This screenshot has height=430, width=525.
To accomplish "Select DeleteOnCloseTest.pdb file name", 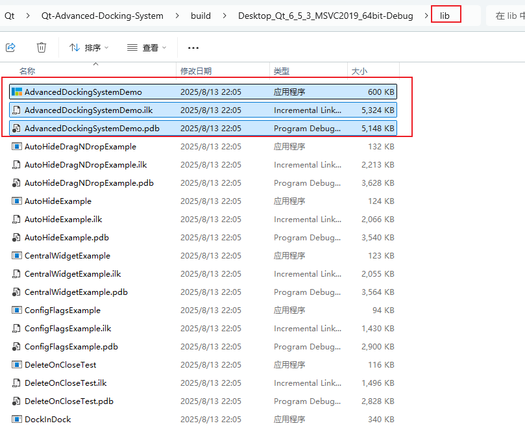I will pos(69,401).
